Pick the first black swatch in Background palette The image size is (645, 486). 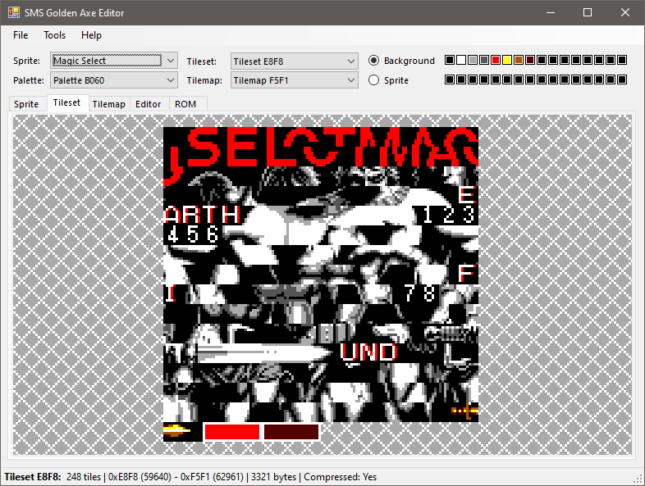(x=450, y=60)
